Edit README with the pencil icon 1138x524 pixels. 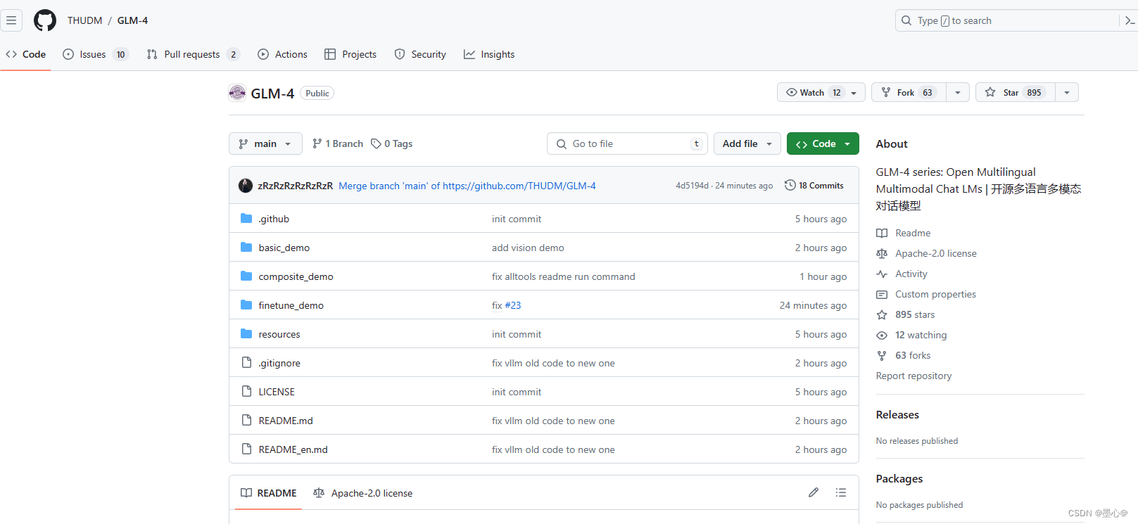click(814, 492)
